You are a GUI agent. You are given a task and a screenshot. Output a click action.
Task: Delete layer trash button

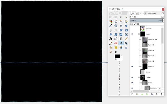[161, 94]
